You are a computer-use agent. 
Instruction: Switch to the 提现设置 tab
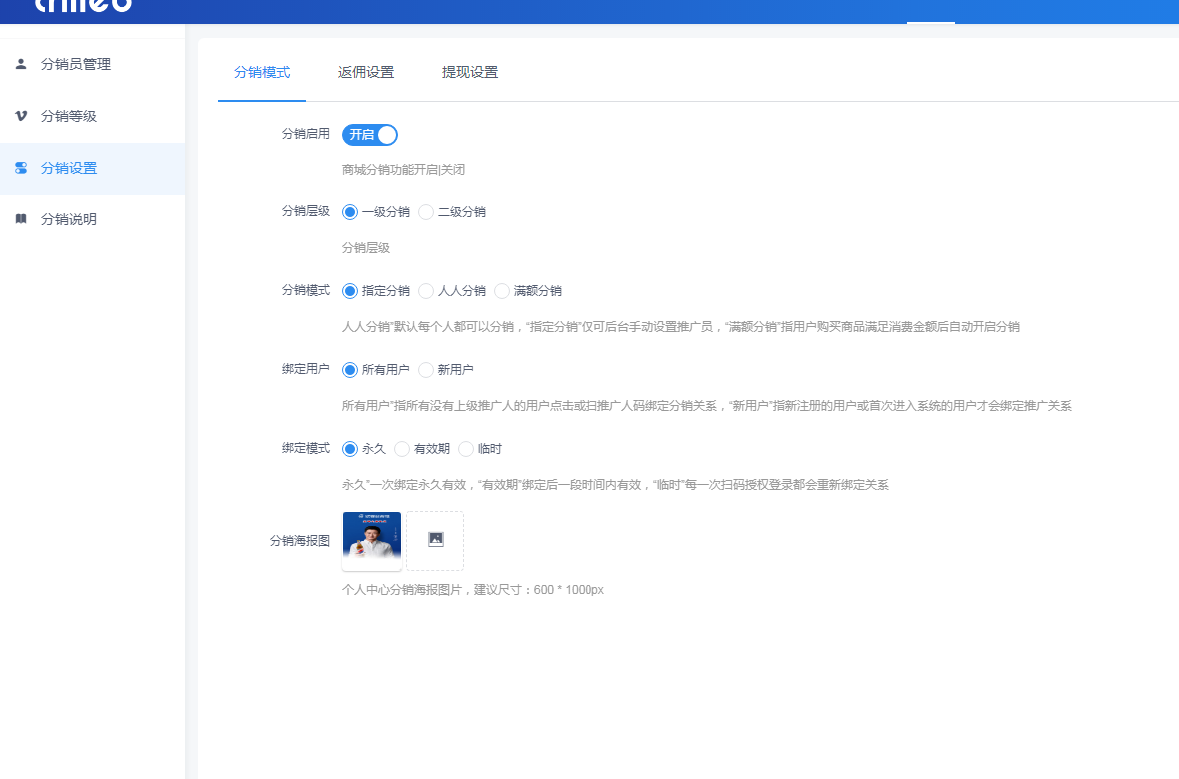click(470, 72)
